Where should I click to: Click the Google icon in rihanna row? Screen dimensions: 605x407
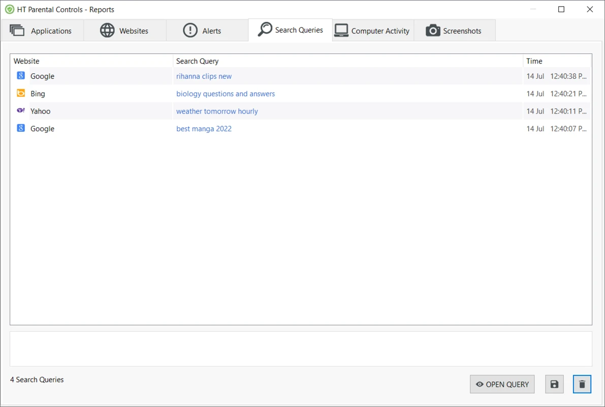[21, 75]
